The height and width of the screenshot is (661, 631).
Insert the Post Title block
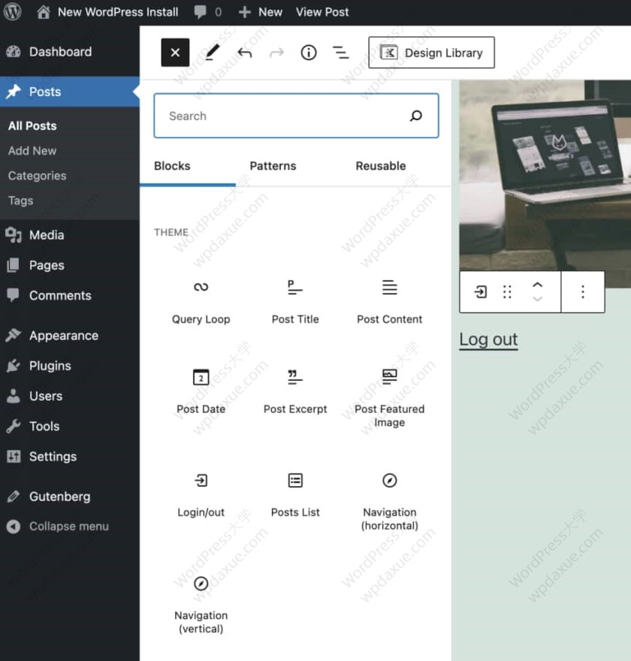295,301
